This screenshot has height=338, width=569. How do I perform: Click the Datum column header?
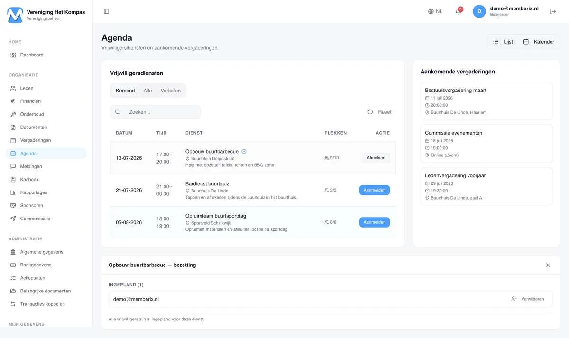click(124, 133)
